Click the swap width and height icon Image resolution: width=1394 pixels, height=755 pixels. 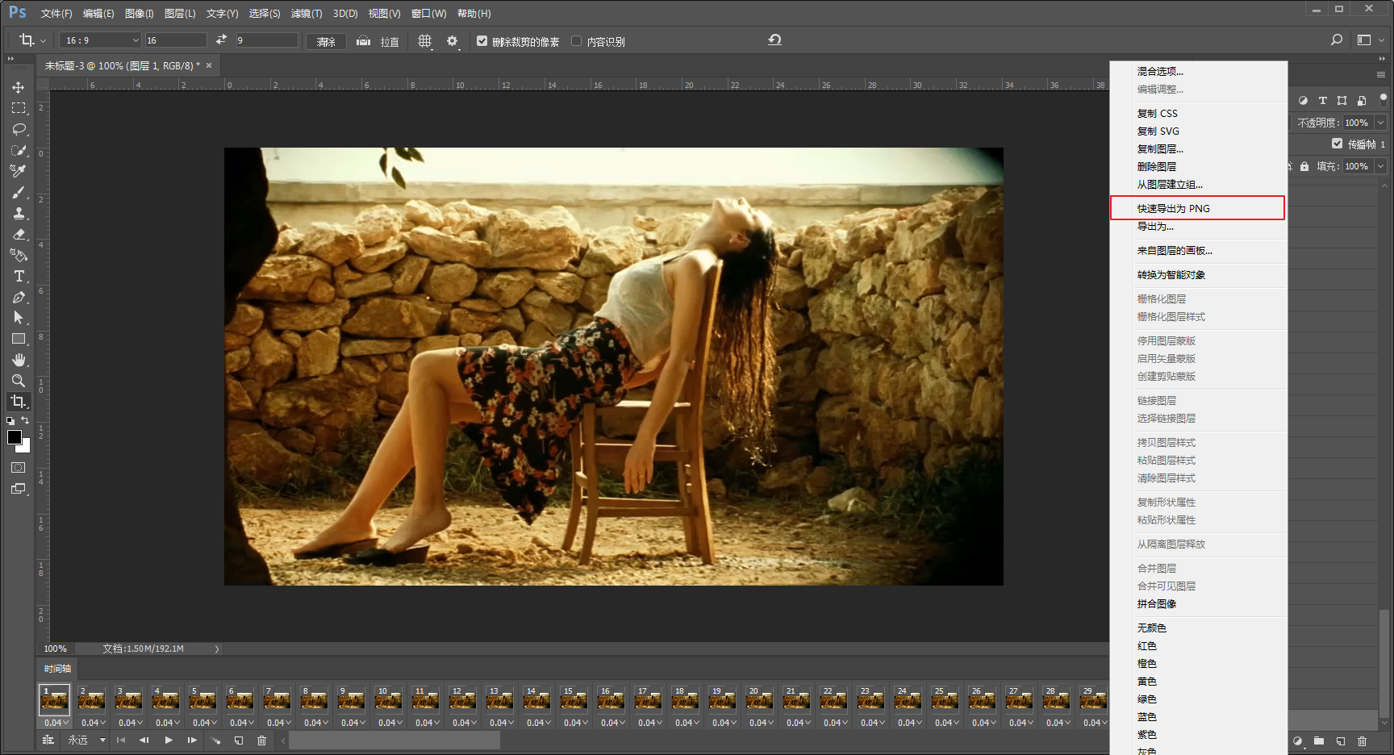(222, 40)
